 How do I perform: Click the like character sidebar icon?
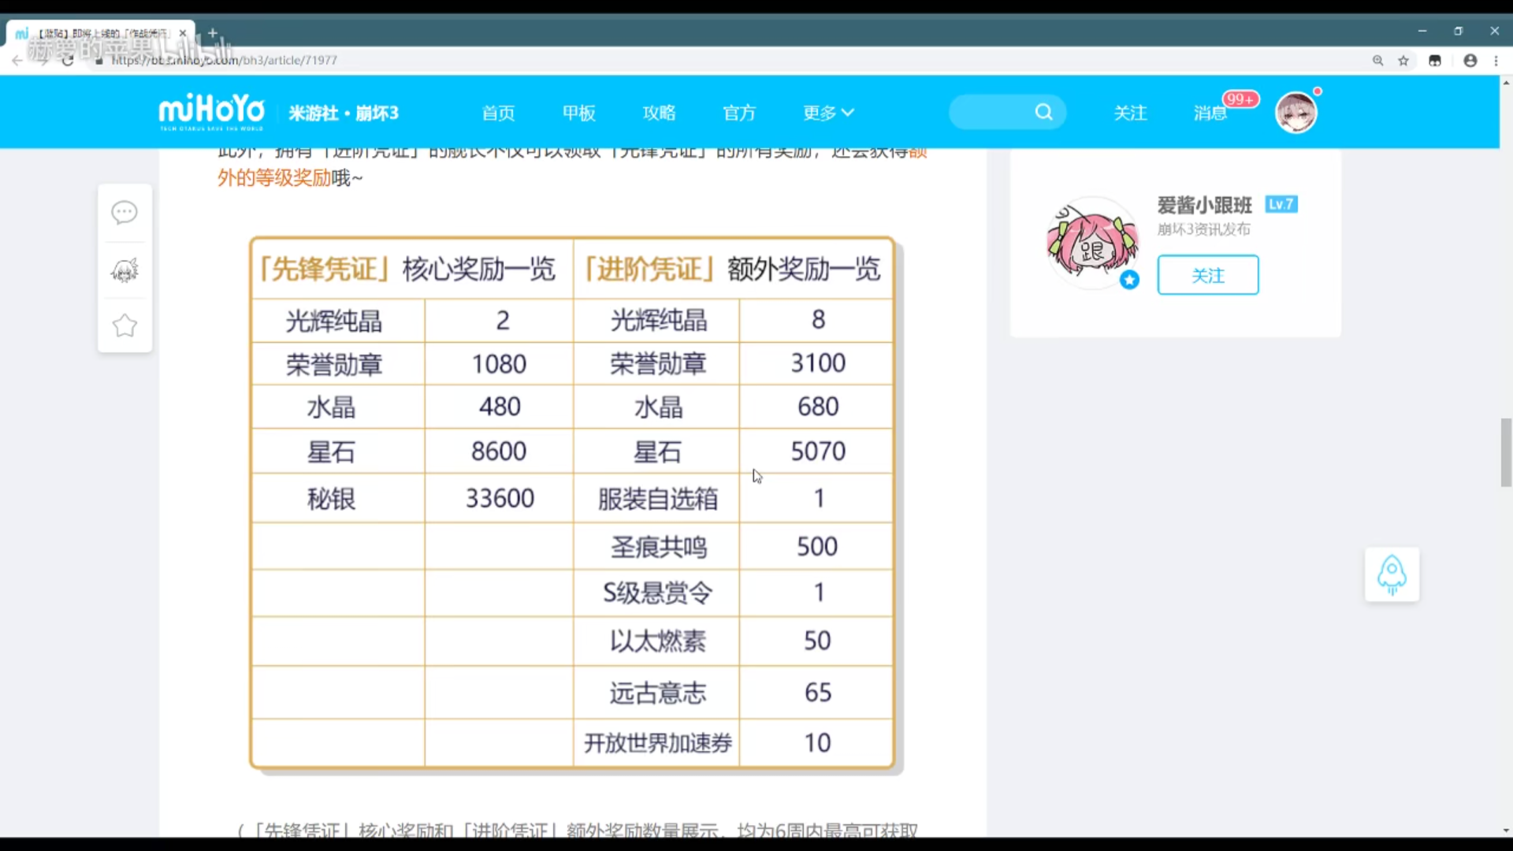(125, 270)
